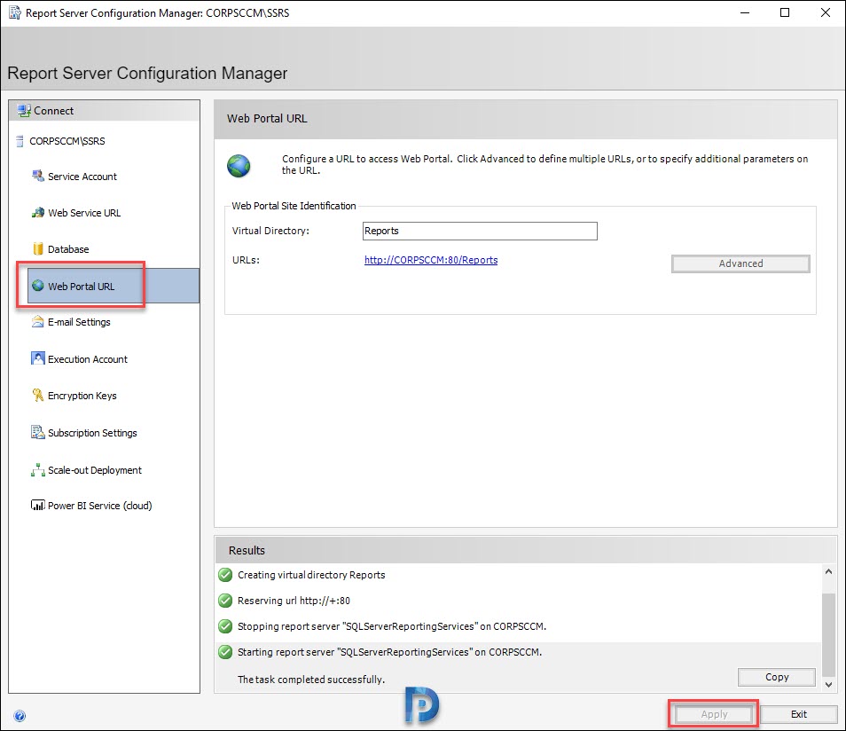846x731 pixels.
Task: Click the Web Portal URL globe icon in sidebar
Action: point(38,286)
